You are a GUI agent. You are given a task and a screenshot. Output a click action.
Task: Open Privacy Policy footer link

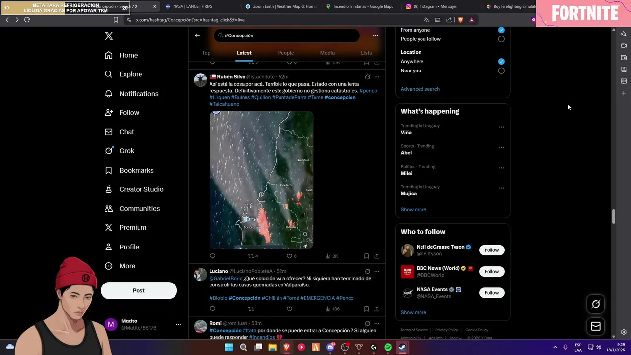447,330
